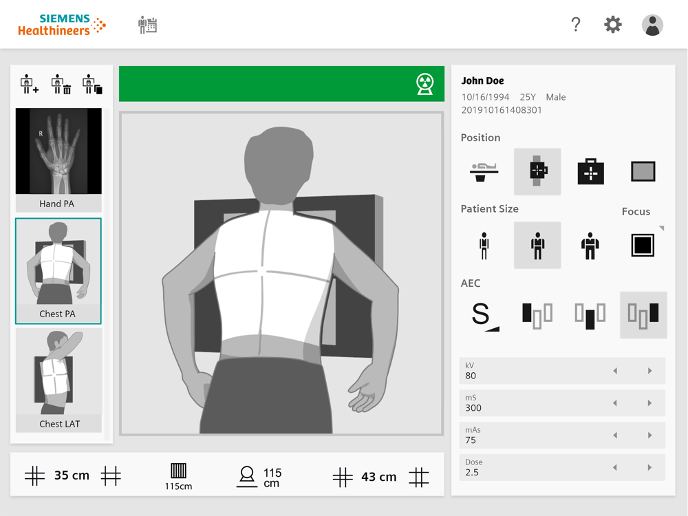Delete the examination using the trash icon
688x516 pixels.
(x=61, y=84)
